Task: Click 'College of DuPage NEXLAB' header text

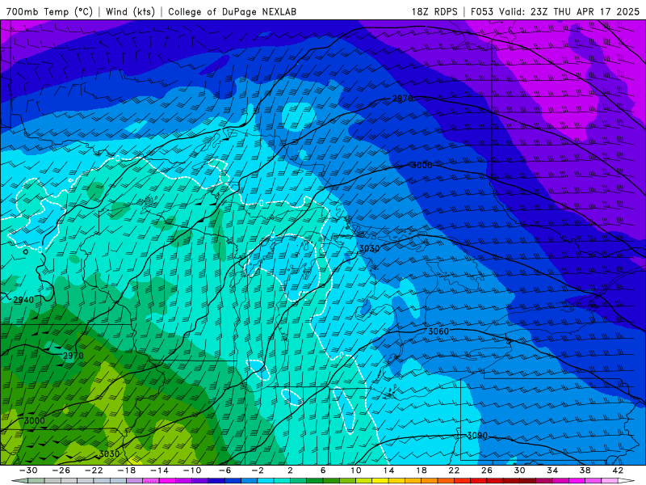Action: point(232,11)
